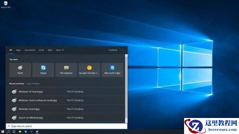This screenshot has width=239, height=134.
Task: Launch Paint from Top apps
Action: (x=20, y=70)
